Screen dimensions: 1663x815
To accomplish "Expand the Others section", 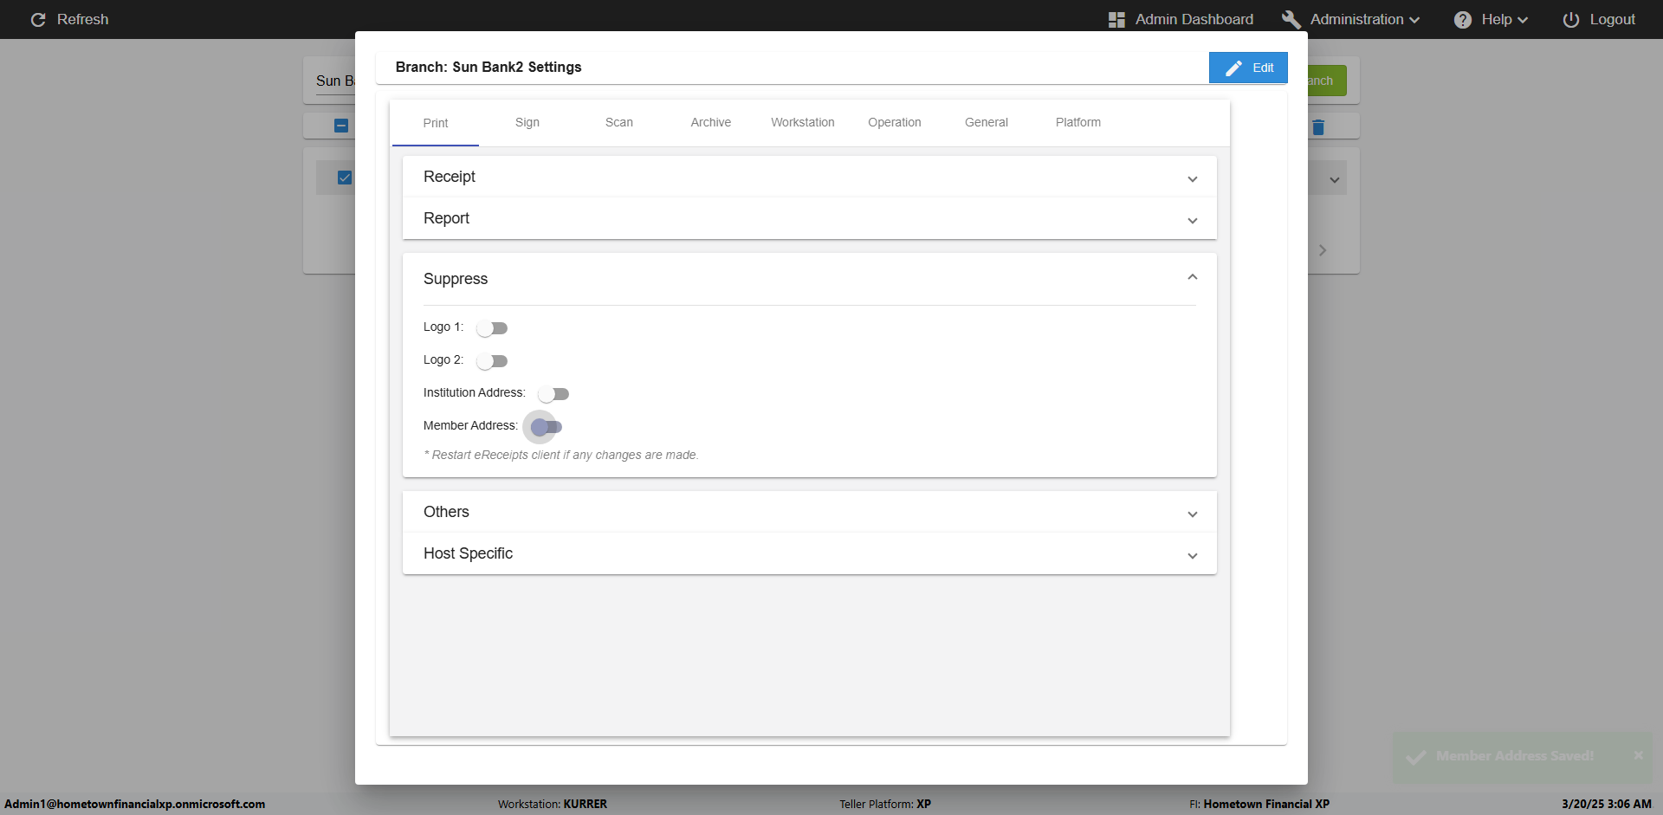I will [1193, 514].
